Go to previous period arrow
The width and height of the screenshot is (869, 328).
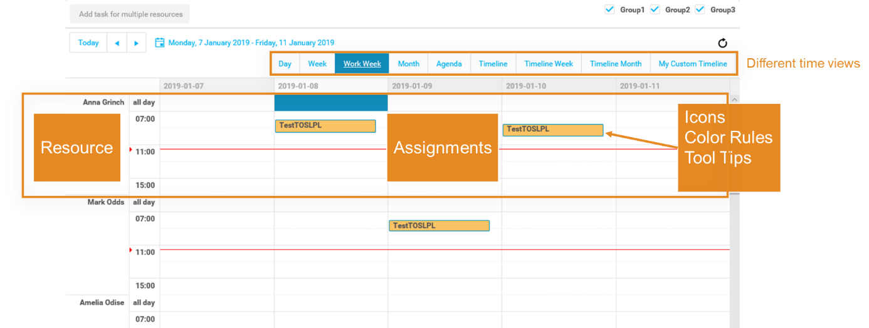117,43
